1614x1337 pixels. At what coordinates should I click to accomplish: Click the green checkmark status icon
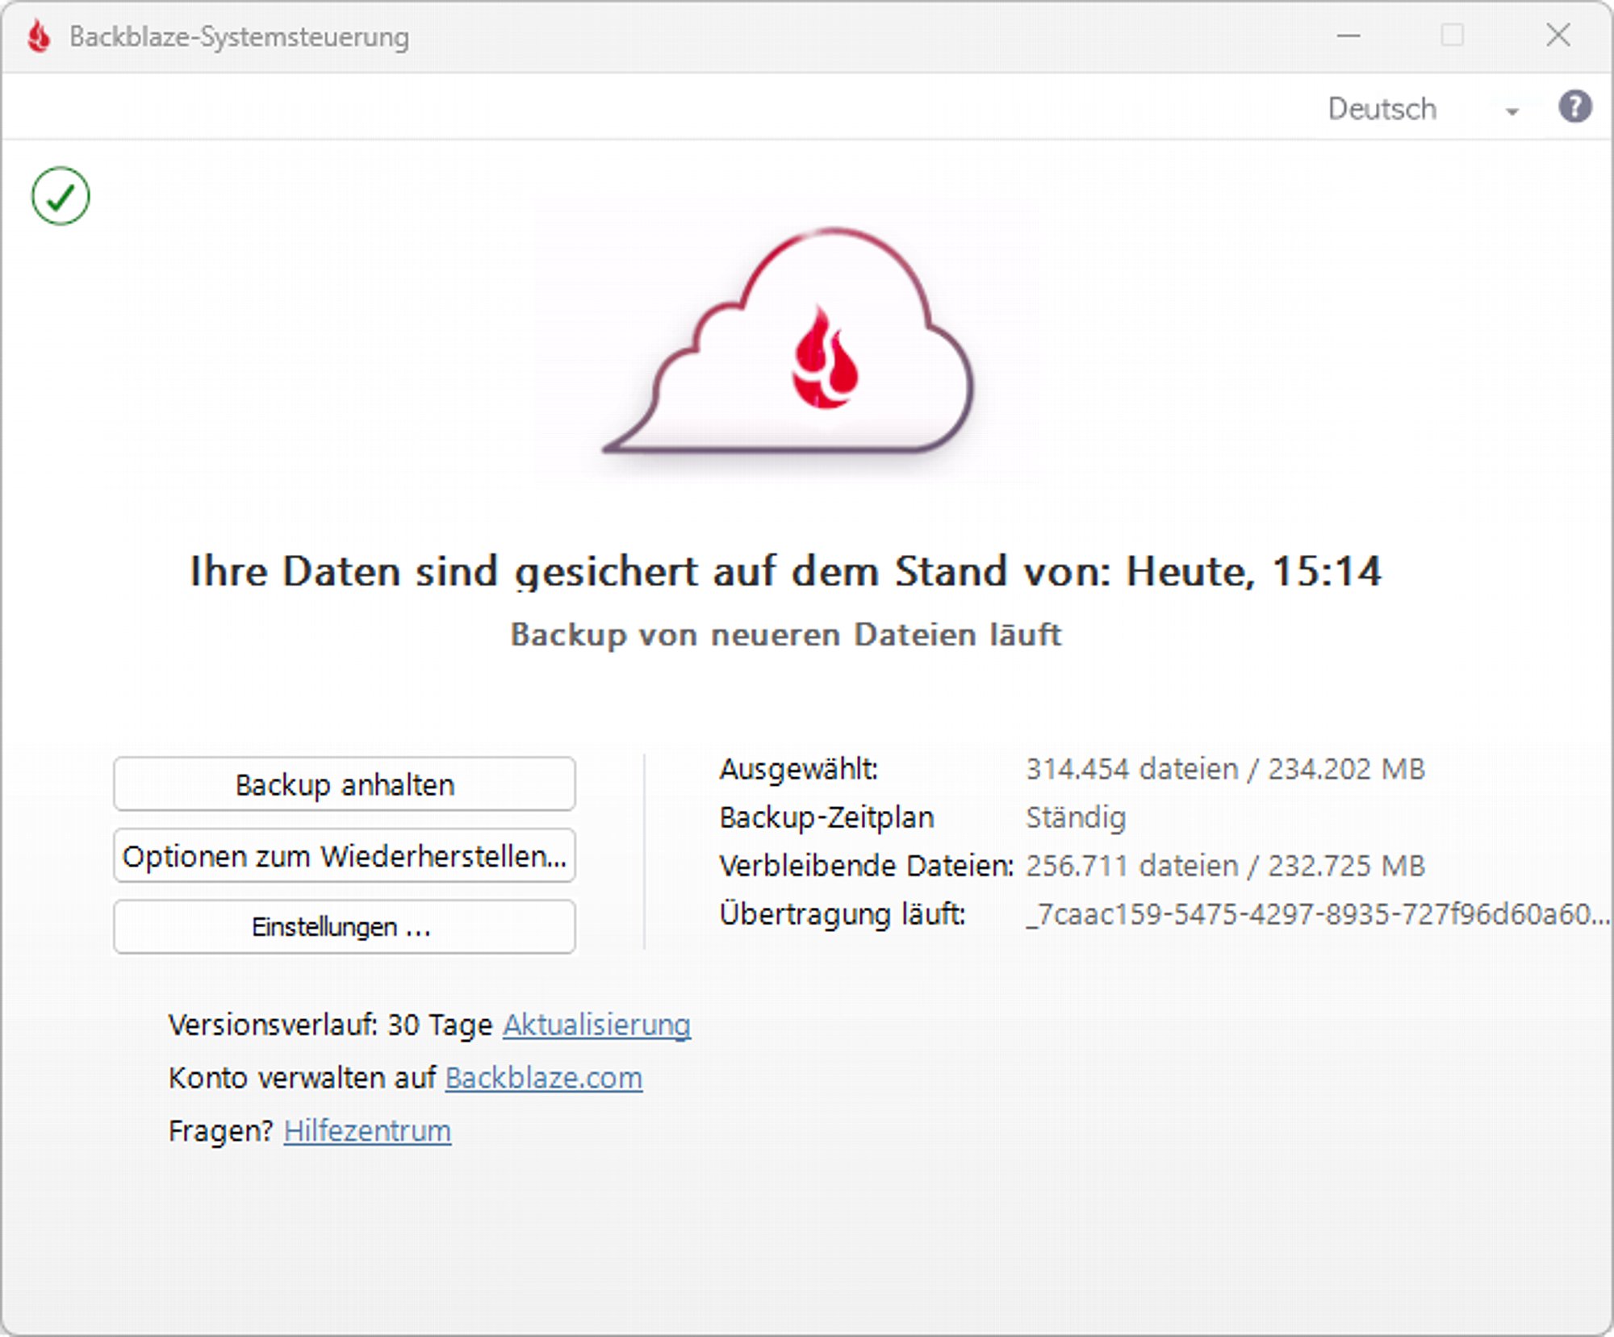coord(61,196)
